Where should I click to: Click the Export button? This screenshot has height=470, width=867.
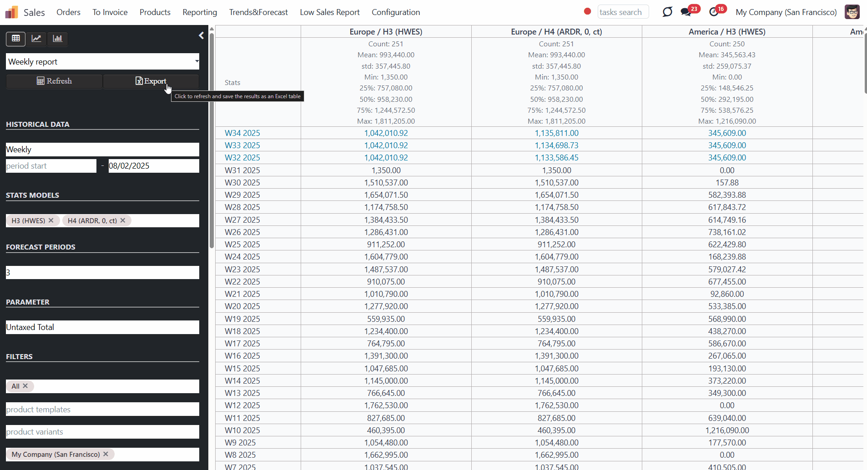tap(151, 81)
